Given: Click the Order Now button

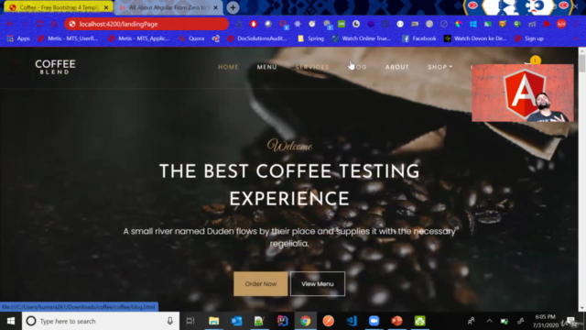Looking at the screenshot, I should point(260,283).
